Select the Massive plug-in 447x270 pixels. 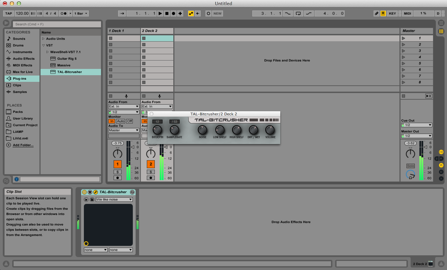[x=64, y=65]
